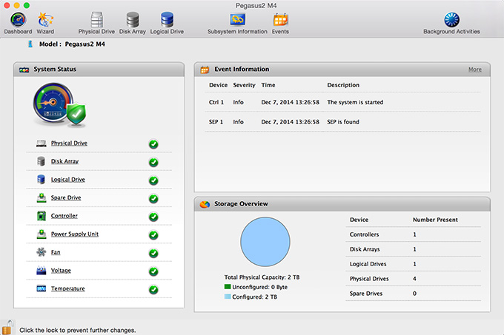Screen dimensions: 504x335
Task: Click the Physical Drive row icon
Action: tap(42, 143)
